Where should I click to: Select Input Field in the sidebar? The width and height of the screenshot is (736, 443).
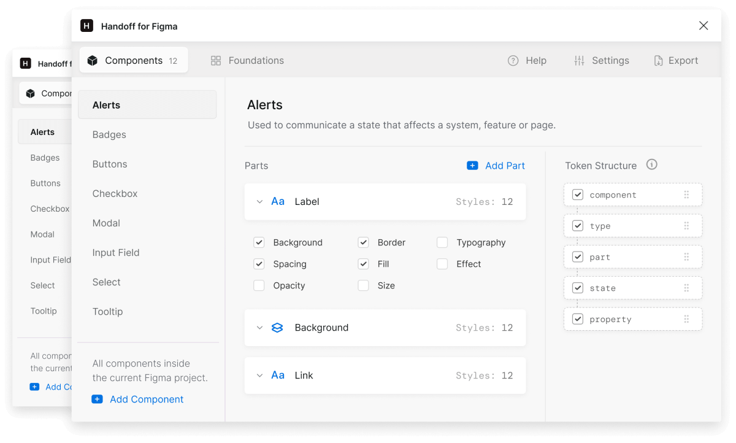click(116, 253)
